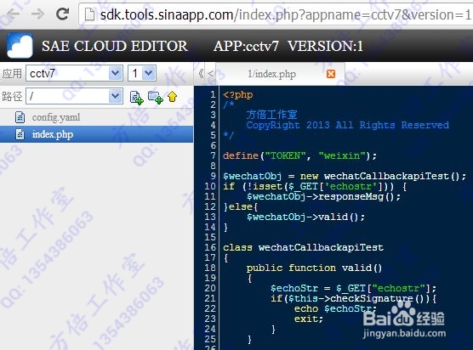Screen dimensions: 473x350
Task: Click the browser back arrow
Action: (14, 14)
